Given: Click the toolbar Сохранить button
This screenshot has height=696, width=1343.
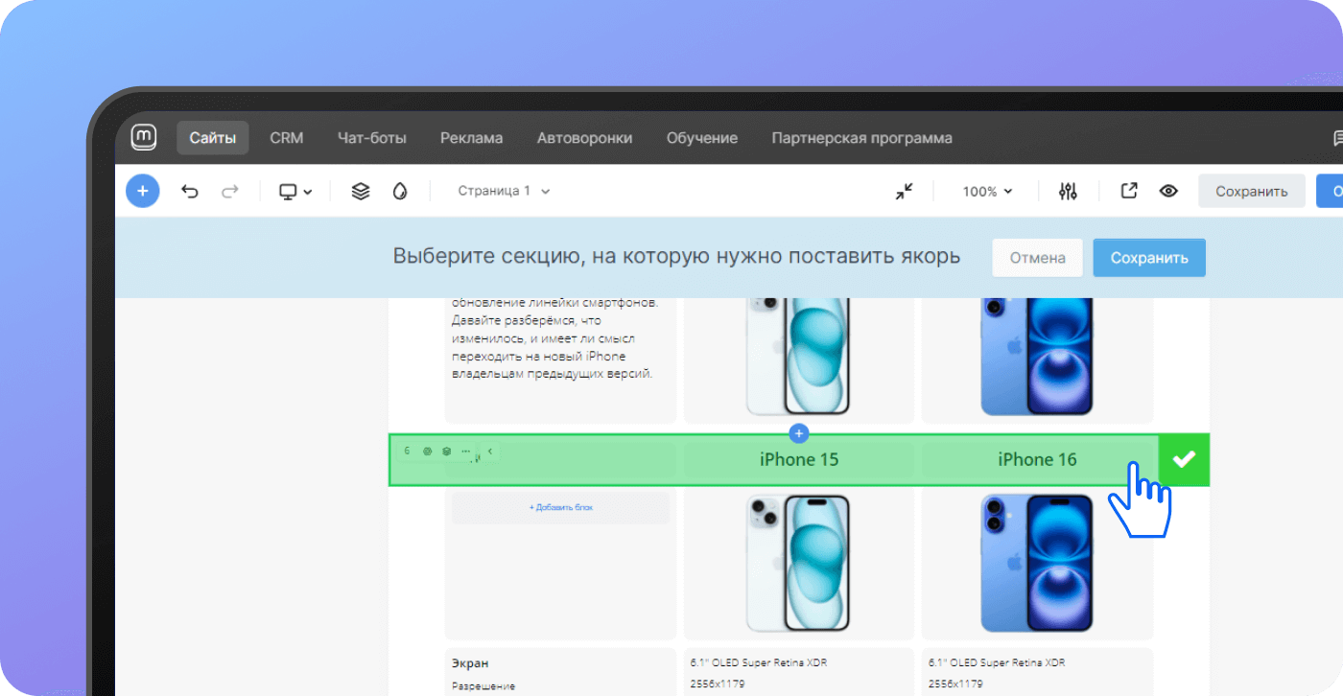Looking at the screenshot, I should pyautogui.click(x=1252, y=191).
